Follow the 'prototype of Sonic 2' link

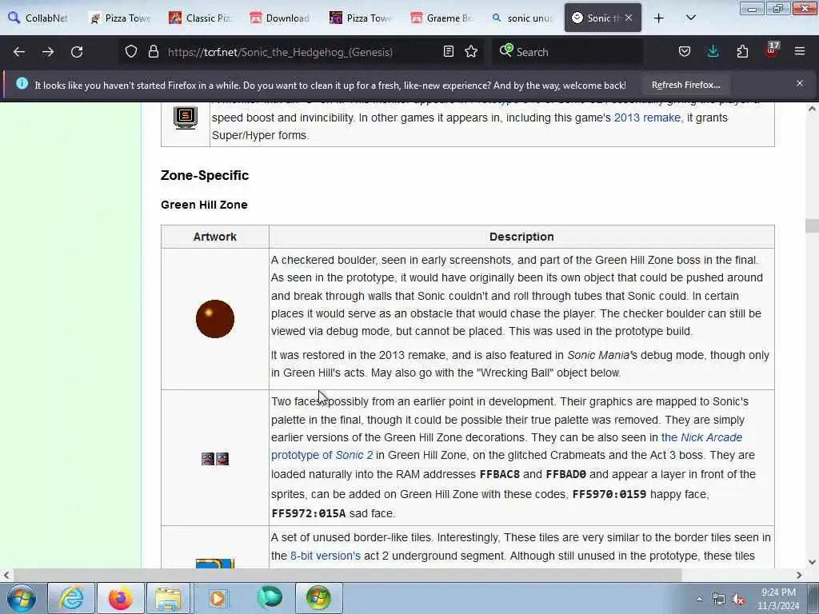coord(322,455)
